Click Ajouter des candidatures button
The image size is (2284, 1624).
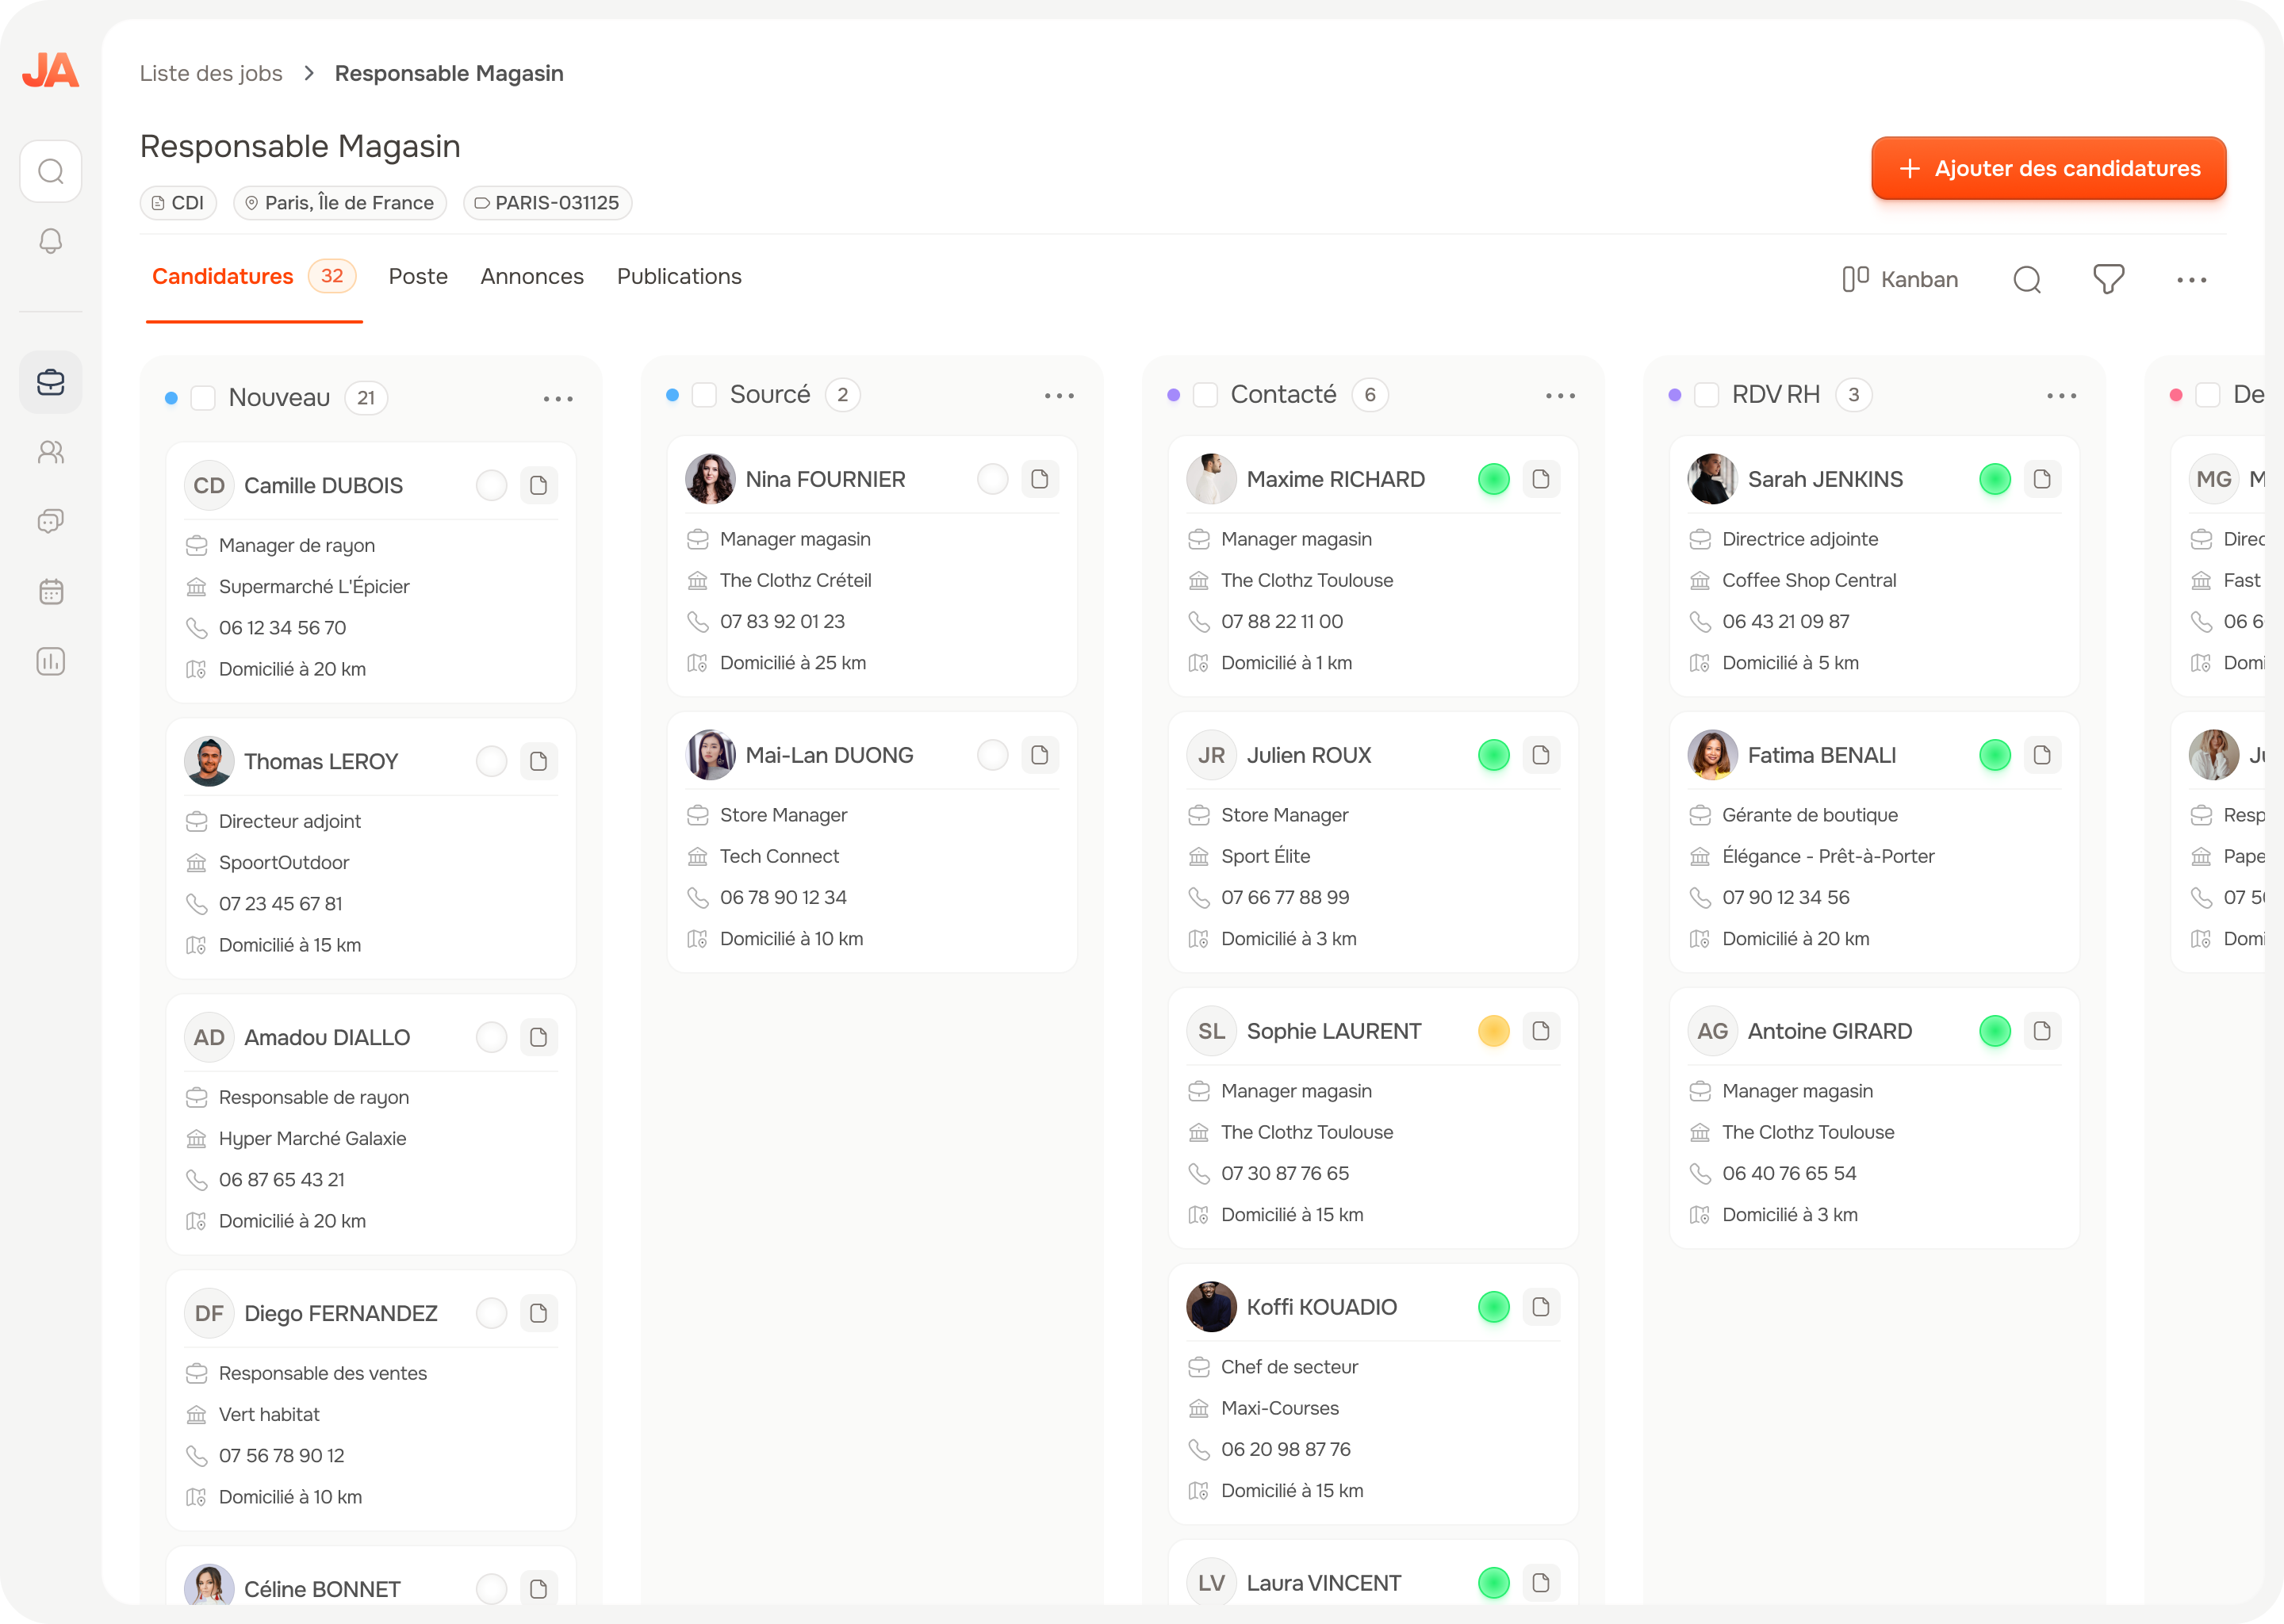pos(2048,169)
